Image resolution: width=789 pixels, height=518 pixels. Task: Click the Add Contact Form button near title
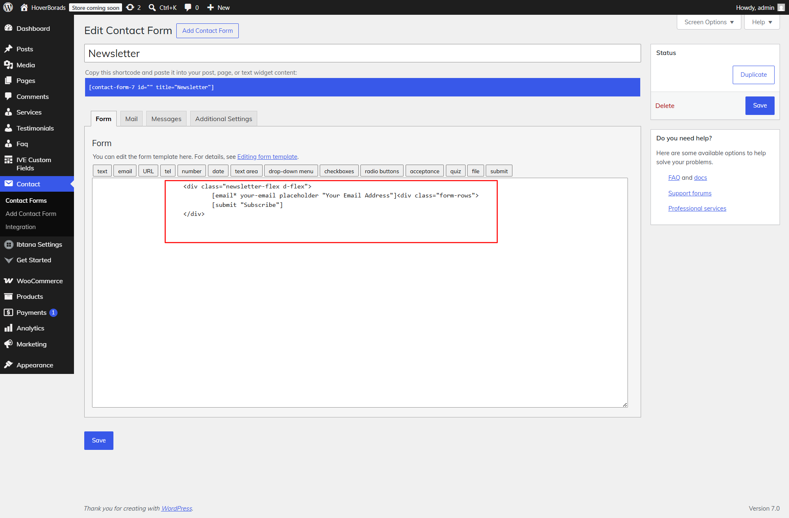click(208, 31)
